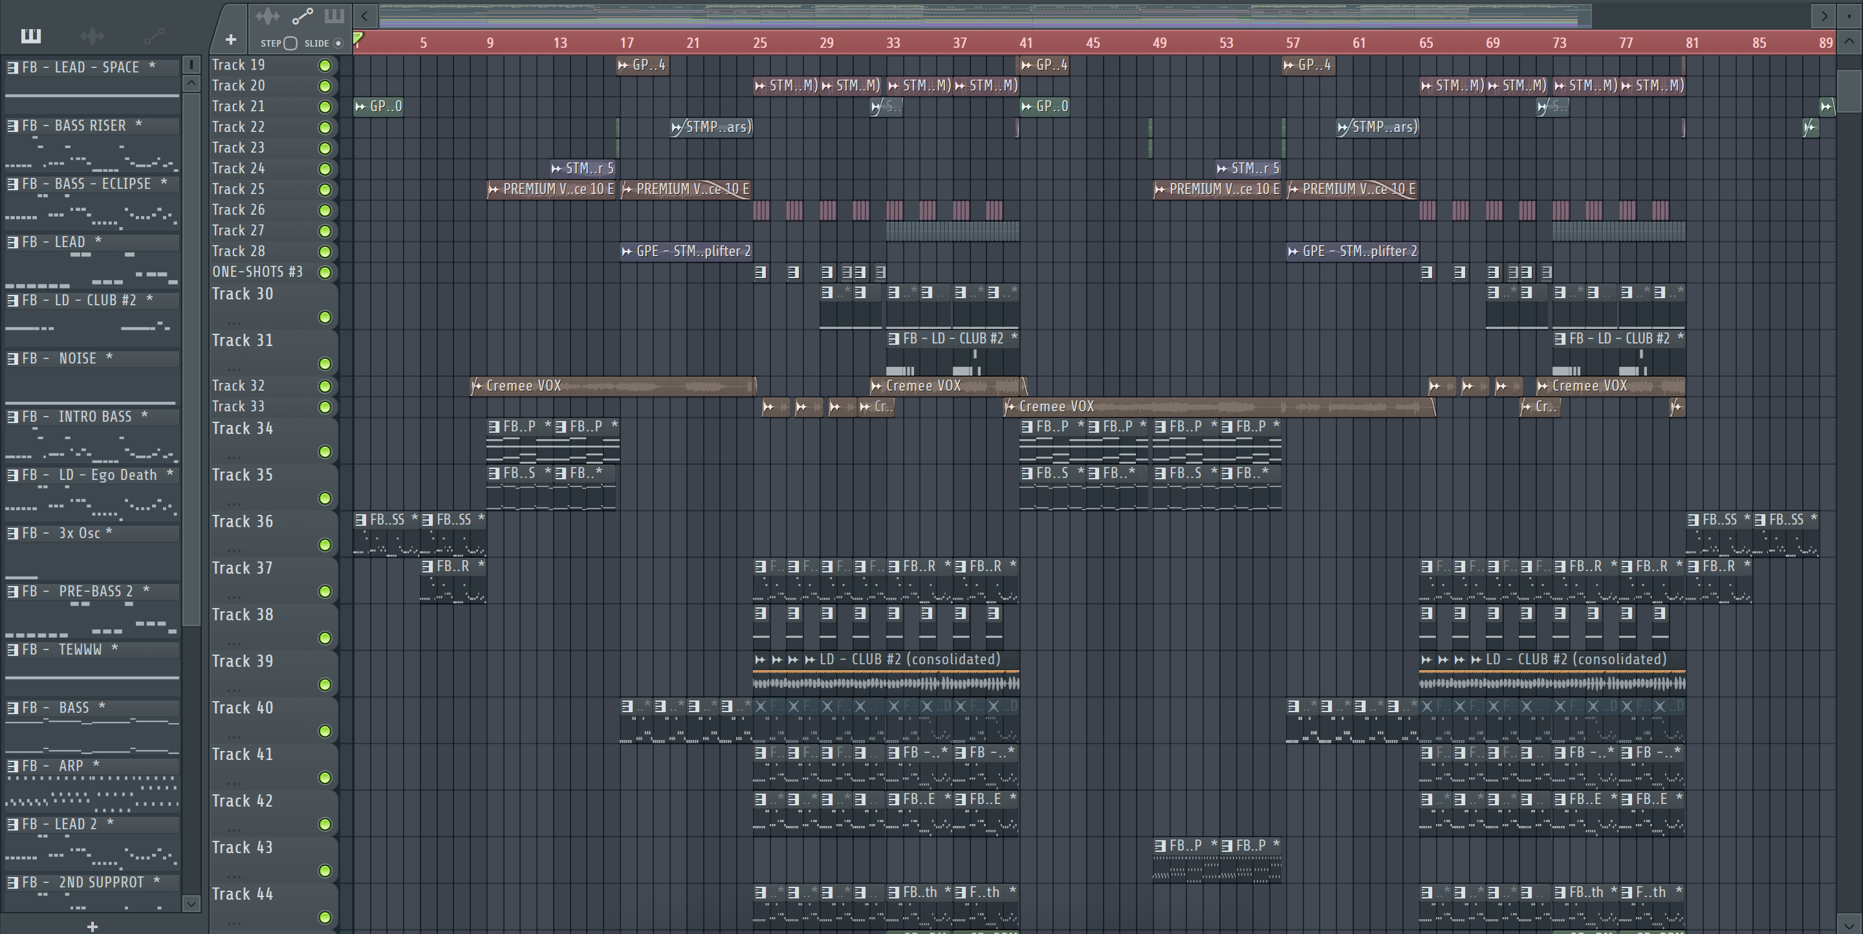Mute Track 22 with its green LED
Screen dimensions: 1863x934
(x=325, y=128)
